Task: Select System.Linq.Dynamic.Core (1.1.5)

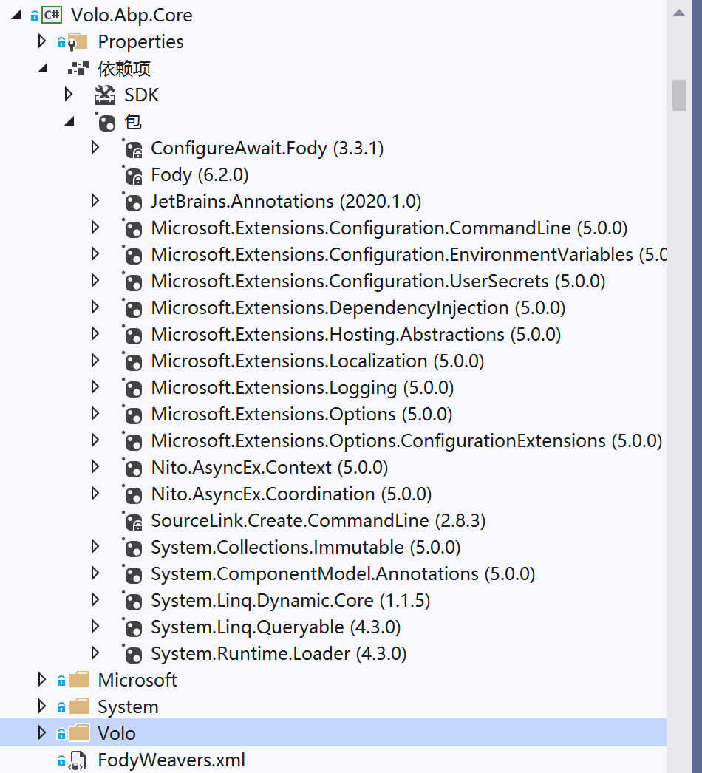Action: 290,601
